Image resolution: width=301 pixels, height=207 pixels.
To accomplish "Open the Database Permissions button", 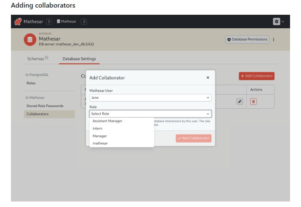I will [247, 40].
